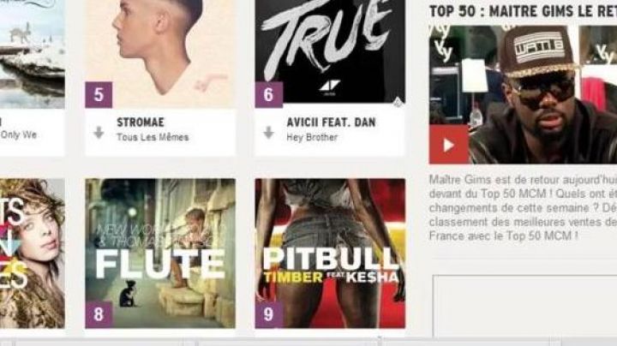617x346 pixels.
Task: Open the Pitbull Timber feat Kesha cover
Action: [x=330, y=254]
